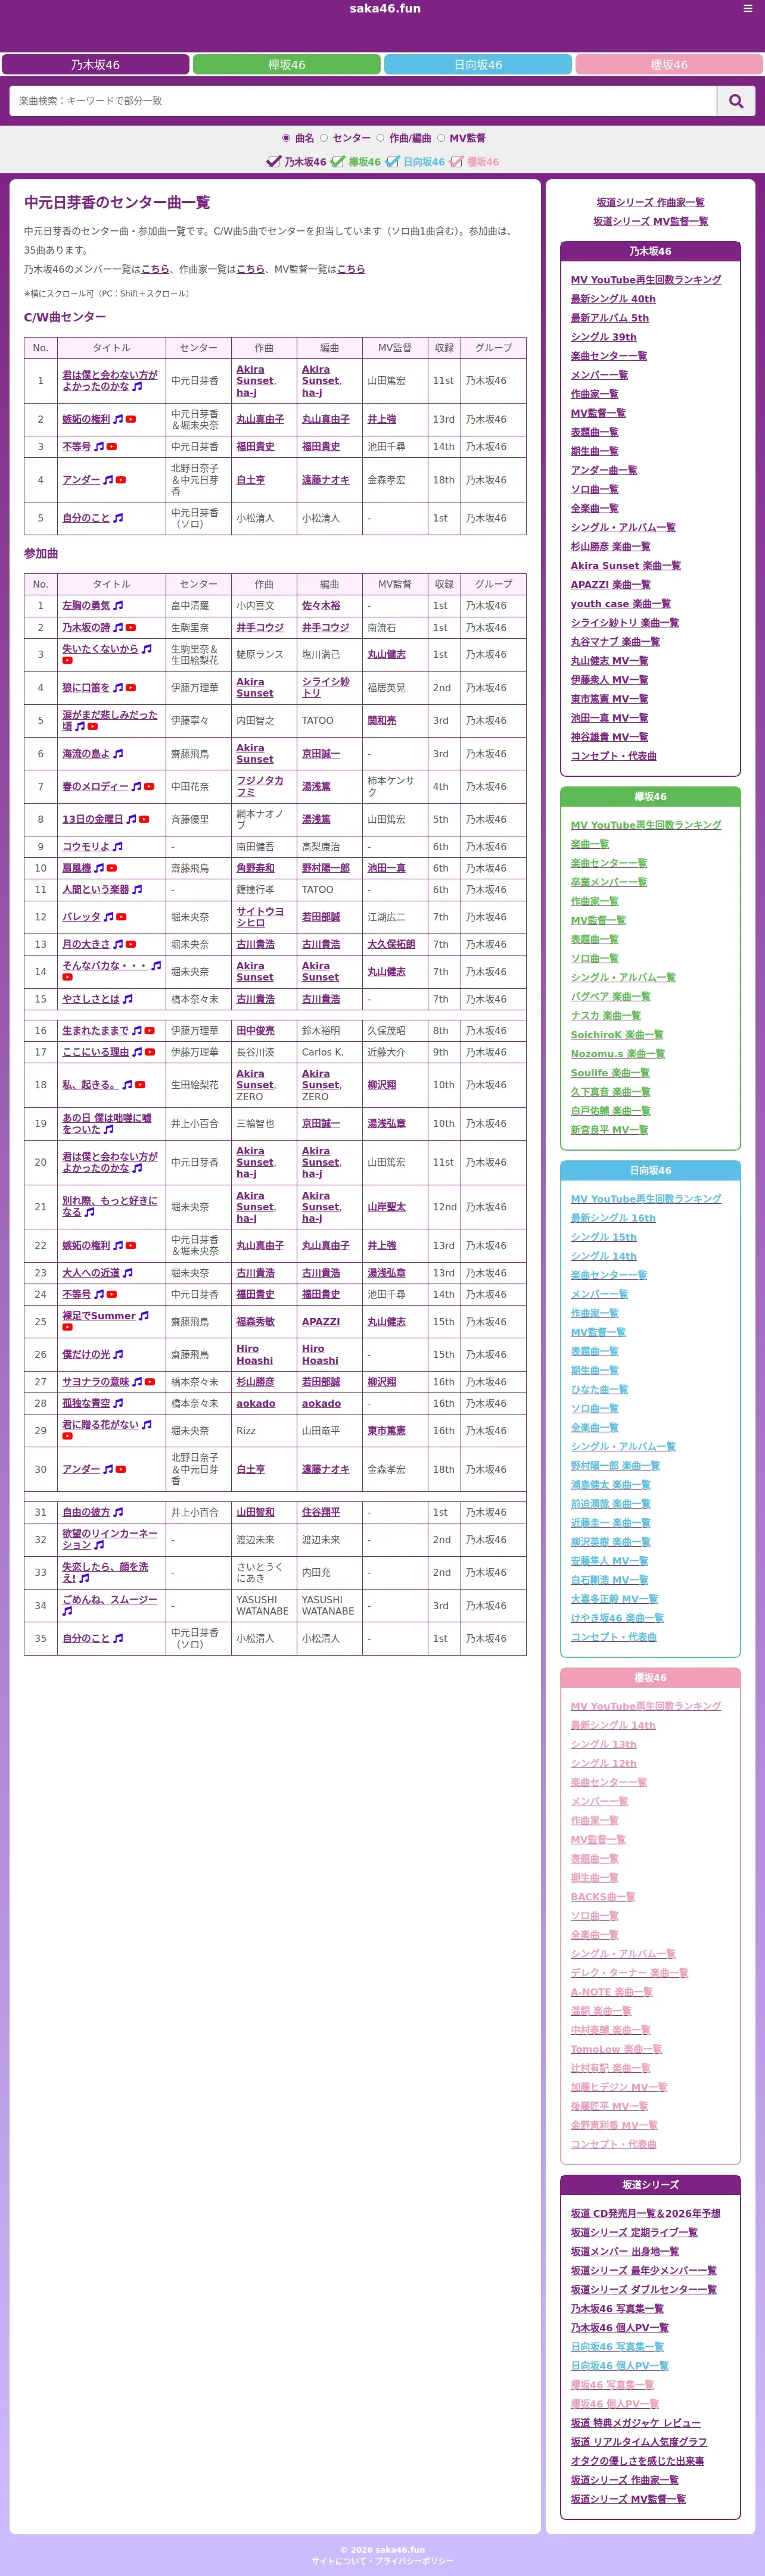
Task: Open music note icon for 左胸の勇気
Action: (118, 606)
